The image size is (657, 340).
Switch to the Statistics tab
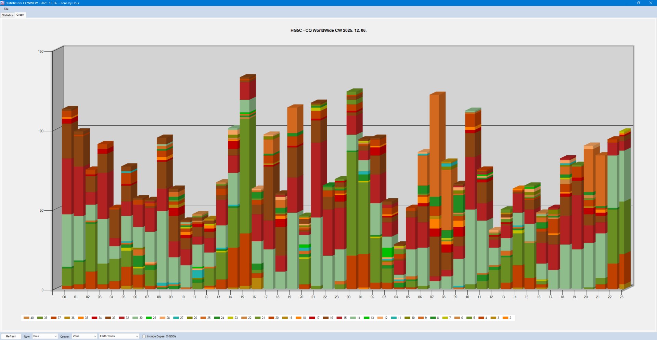[x=8, y=15]
